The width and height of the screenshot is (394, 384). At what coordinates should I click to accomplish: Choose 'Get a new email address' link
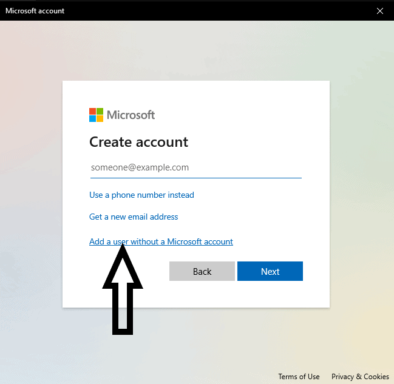coord(134,217)
